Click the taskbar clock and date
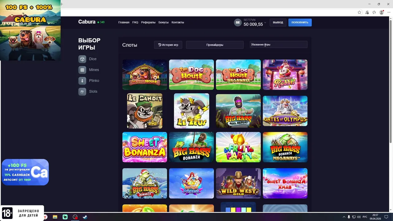This screenshot has width=393, height=221. click(375, 217)
